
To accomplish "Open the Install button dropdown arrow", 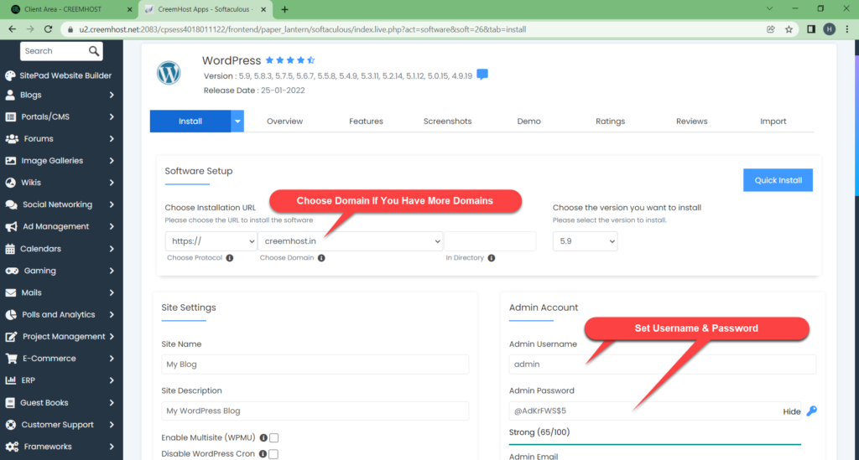I will [x=237, y=121].
